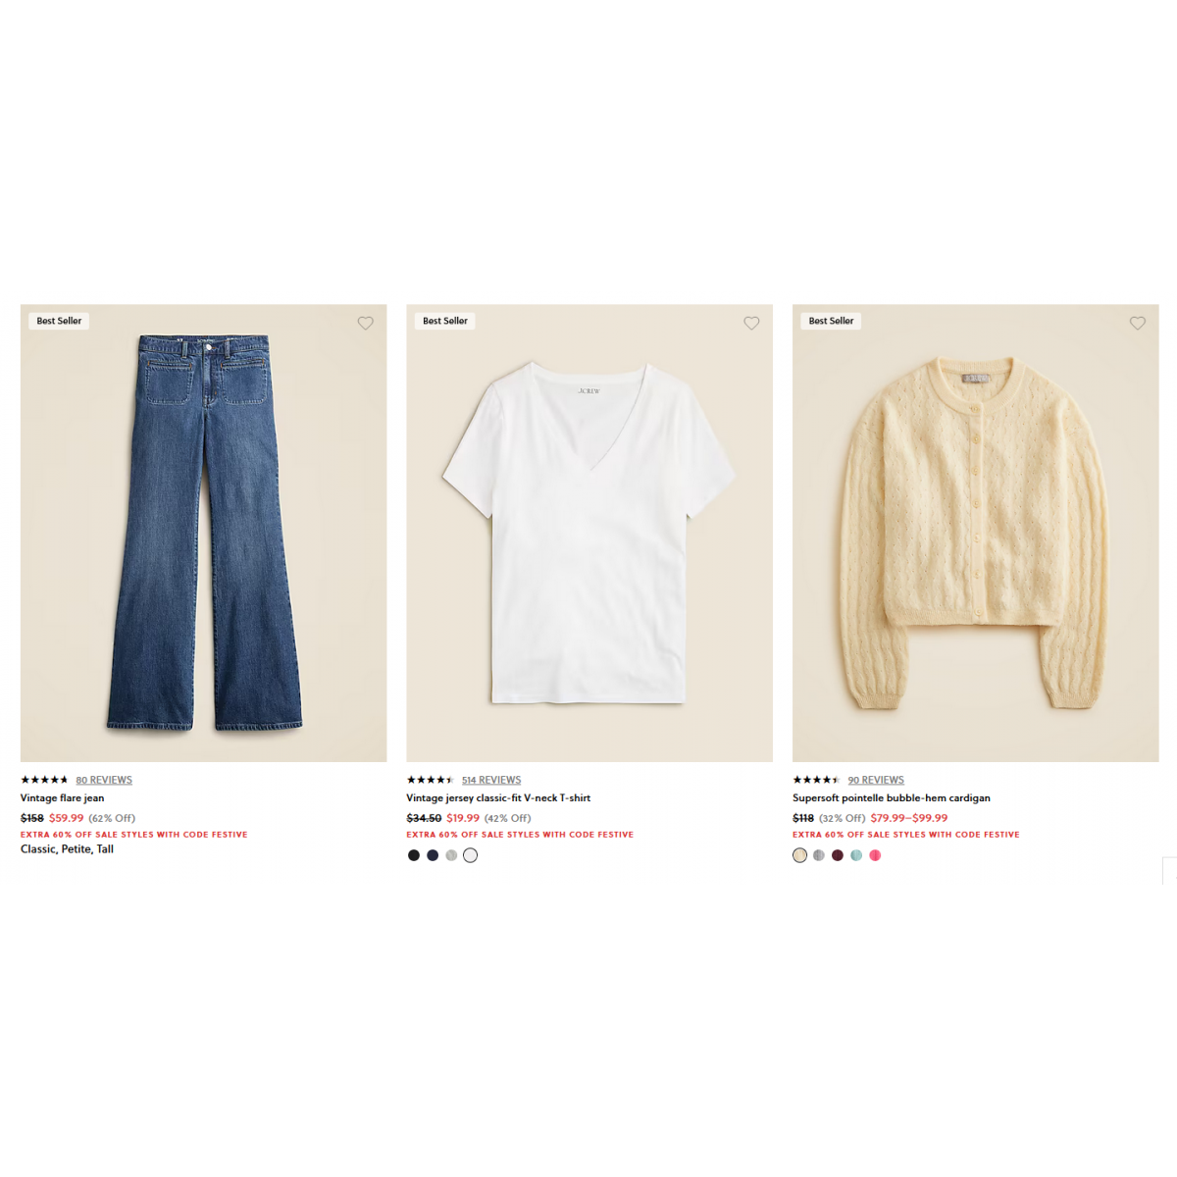Click star rating under the V-neck T-shirt
The height and width of the screenshot is (1177, 1177).
click(431, 780)
